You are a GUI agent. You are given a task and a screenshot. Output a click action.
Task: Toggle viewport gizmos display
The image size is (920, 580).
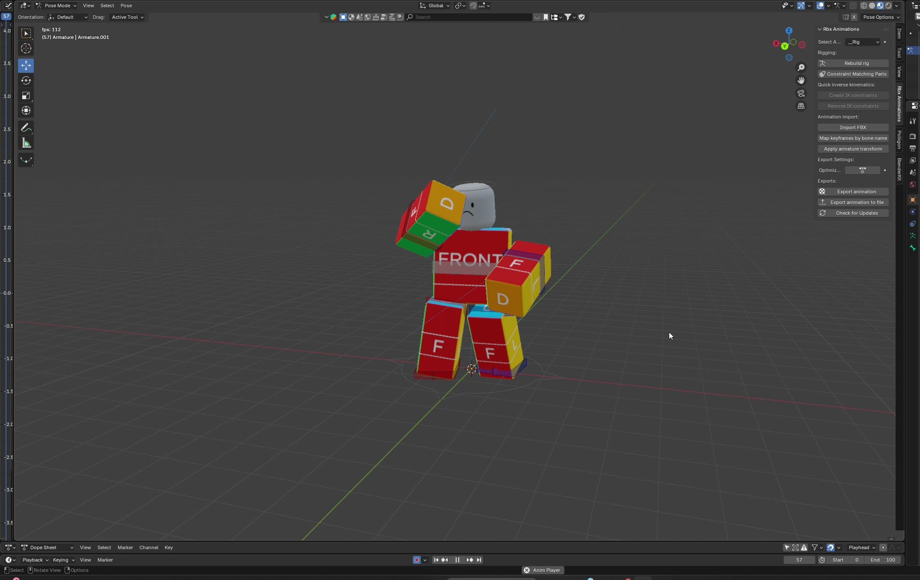(801, 6)
